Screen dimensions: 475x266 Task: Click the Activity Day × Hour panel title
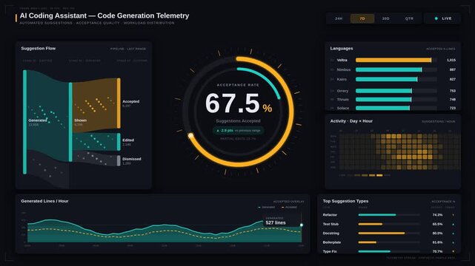point(351,121)
